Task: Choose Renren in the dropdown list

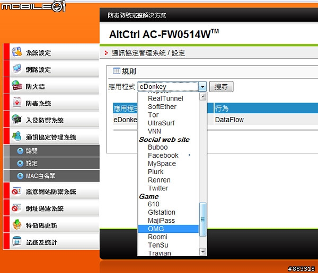Action: 168,180
